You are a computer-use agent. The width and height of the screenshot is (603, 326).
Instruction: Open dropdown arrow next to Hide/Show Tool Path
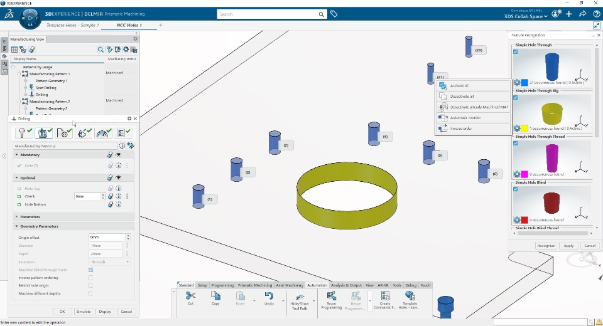[x=314, y=301]
